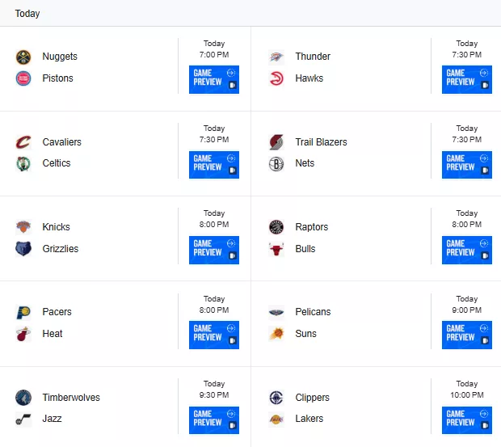This screenshot has height=447, width=501.
Task: Click the Lakers logo icon
Action: [x=276, y=419]
